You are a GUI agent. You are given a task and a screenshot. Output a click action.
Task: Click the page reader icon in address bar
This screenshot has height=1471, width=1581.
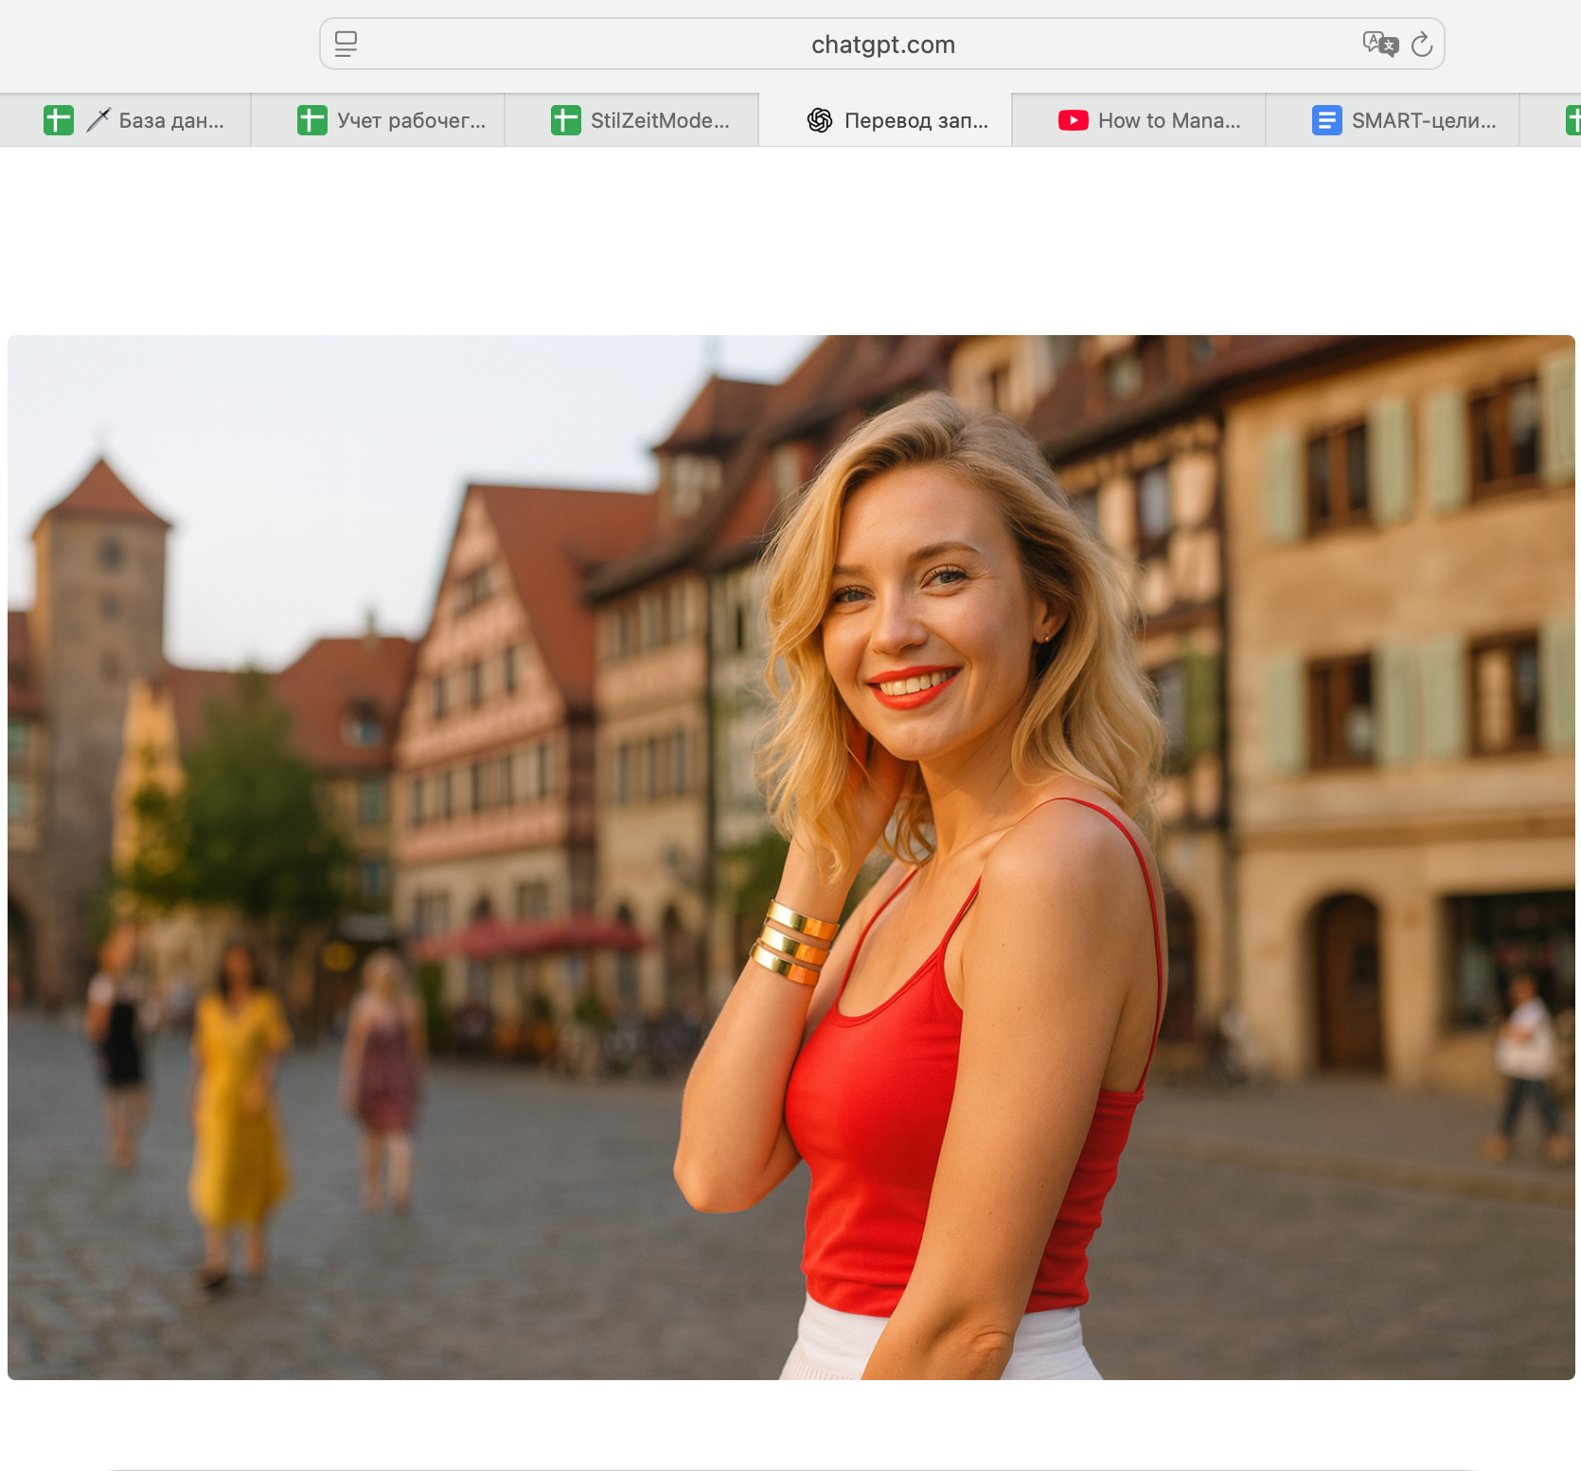tap(346, 44)
